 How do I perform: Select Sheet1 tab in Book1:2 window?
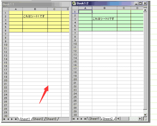[94, 119]
